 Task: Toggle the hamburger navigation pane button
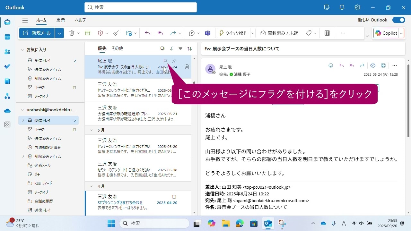click(25, 20)
